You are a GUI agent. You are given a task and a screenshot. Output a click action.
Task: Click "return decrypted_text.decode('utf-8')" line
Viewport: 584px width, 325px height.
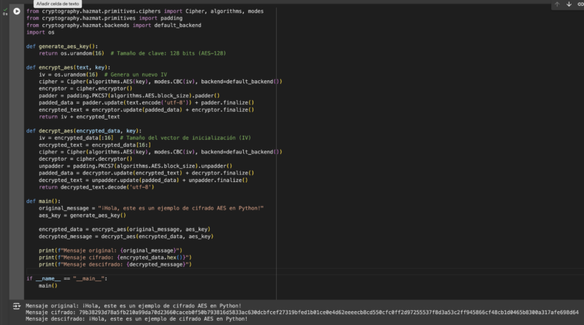pyautogui.click(x=96, y=187)
